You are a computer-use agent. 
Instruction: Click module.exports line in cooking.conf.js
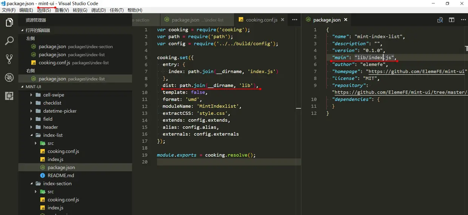206,155
